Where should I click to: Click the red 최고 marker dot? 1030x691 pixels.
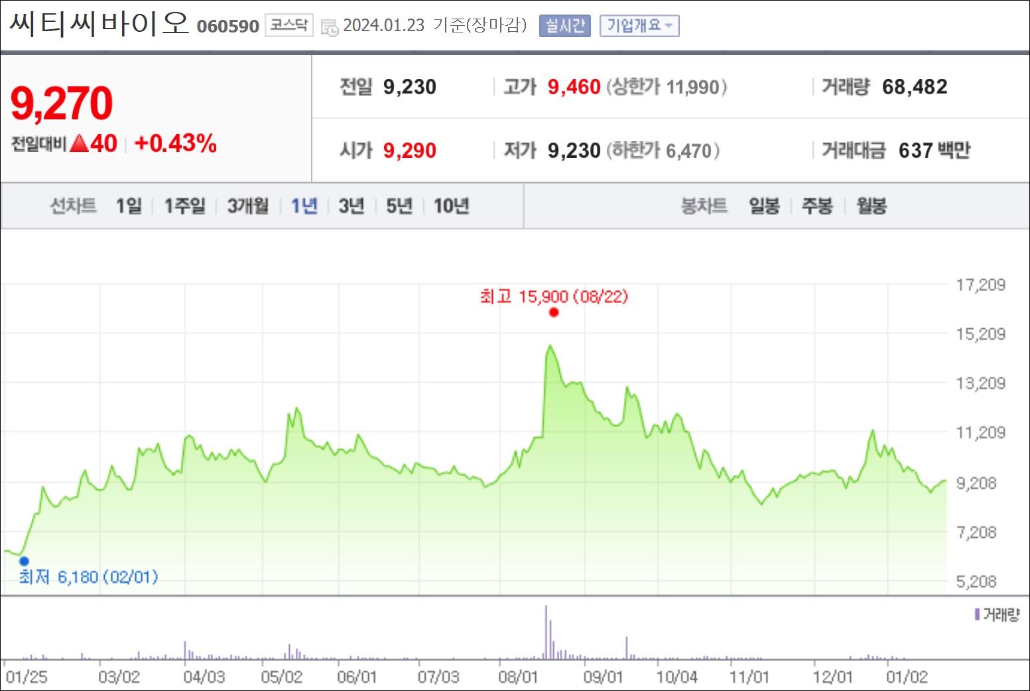tap(554, 312)
